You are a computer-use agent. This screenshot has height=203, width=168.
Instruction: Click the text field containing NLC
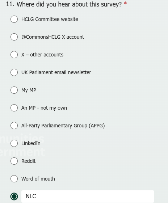tap(88, 196)
